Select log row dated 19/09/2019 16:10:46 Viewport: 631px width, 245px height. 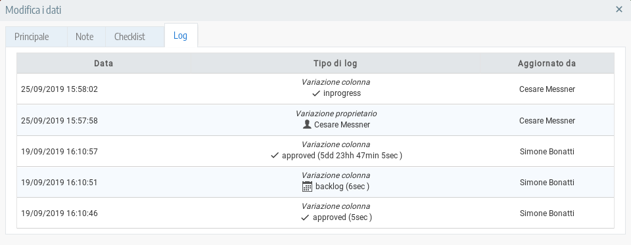click(315, 213)
